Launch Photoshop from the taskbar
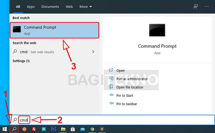The height and width of the screenshot is (133, 215). click(x=53, y=129)
